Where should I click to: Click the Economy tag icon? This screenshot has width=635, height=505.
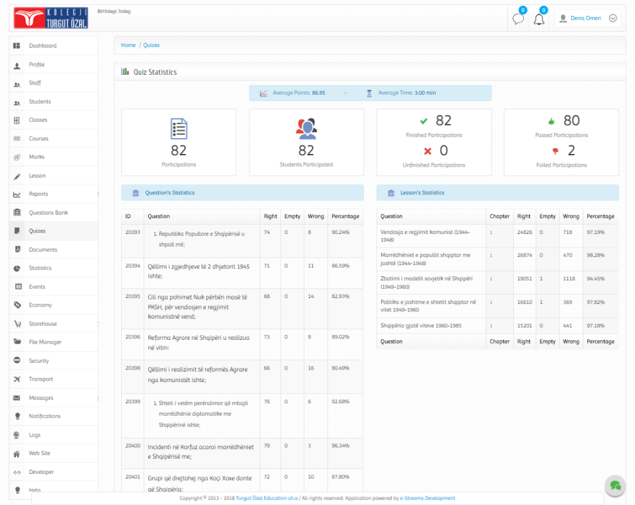(x=17, y=305)
